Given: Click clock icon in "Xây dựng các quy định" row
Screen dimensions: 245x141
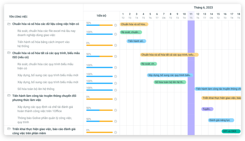Looking at the screenshot, I should click(x=115, y=110).
